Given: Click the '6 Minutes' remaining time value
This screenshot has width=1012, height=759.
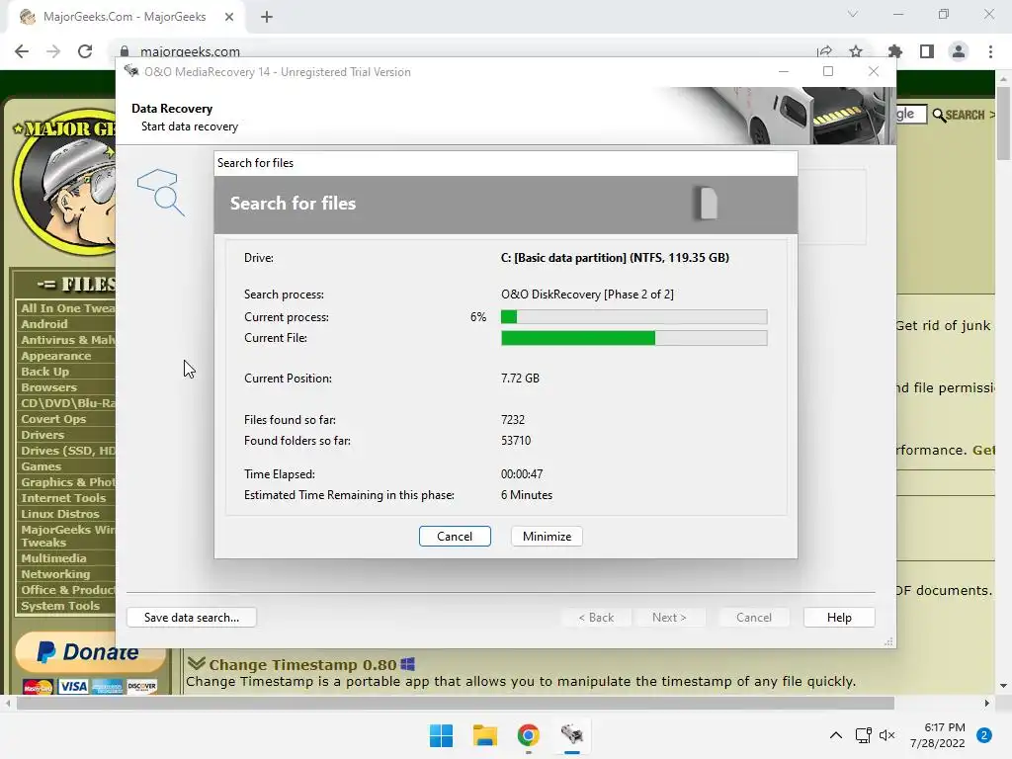Looking at the screenshot, I should pos(527,495).
